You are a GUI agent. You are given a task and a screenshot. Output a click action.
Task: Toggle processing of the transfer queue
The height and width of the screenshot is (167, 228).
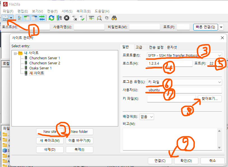tap(59, 18)
